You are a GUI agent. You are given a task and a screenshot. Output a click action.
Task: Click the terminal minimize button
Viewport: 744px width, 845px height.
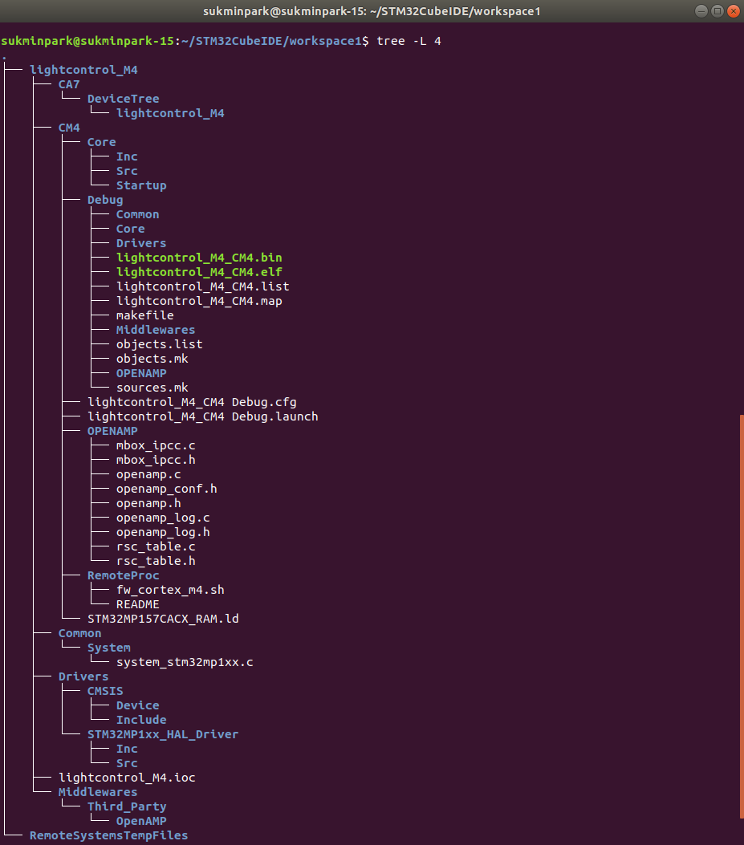coord(701,10)
